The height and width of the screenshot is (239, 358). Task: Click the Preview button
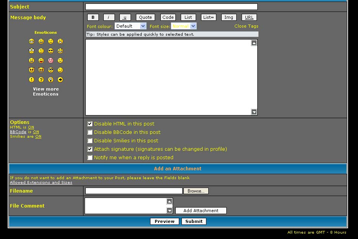pyautogui.click(x=165, y=221)
